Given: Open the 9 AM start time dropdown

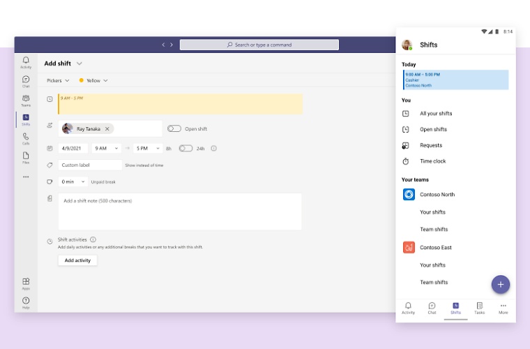Looking at the screenshot, I should tap(106, 148).
